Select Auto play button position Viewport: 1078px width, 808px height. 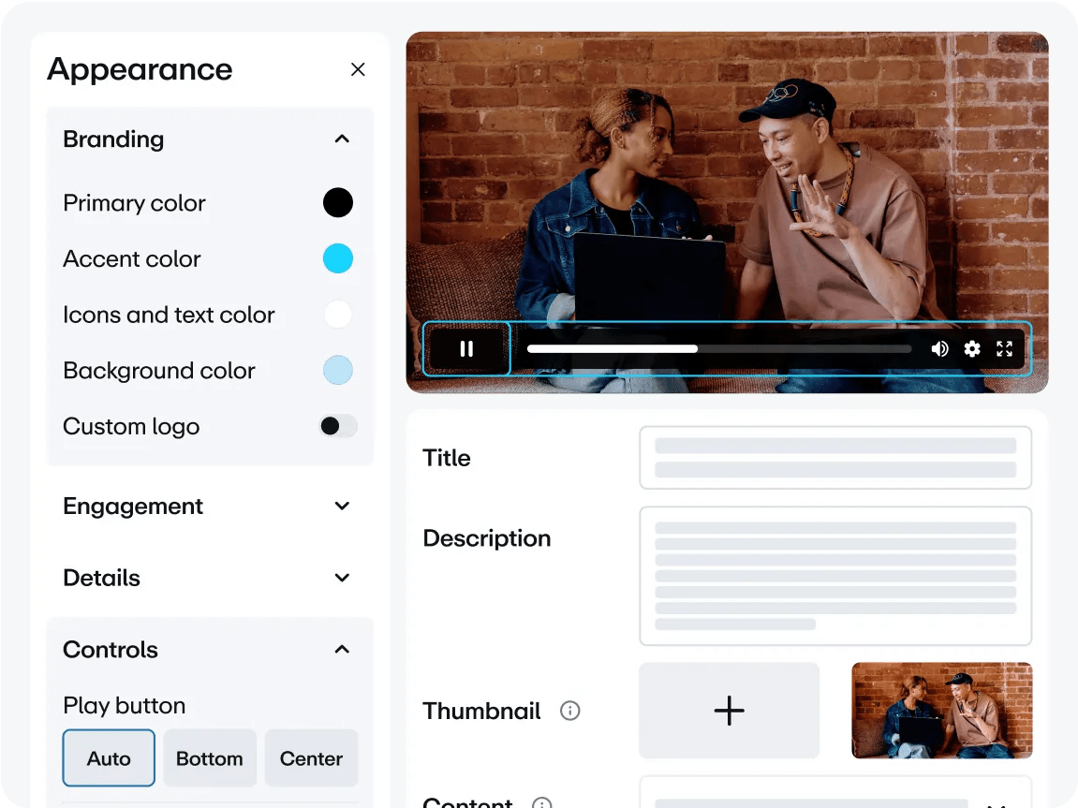(x=109, y=757)
